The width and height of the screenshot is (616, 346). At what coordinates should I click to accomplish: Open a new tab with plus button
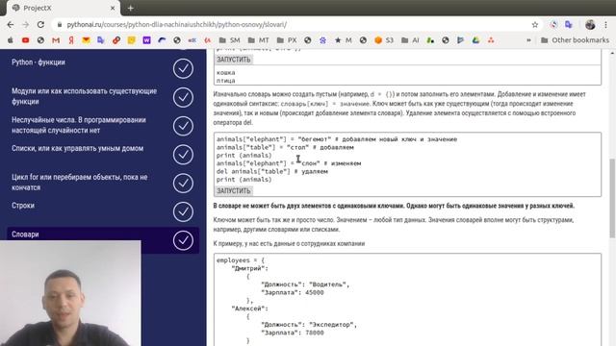tap(131, 8)
